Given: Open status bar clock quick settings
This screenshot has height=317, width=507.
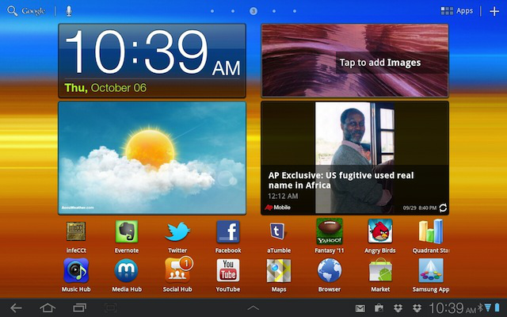Looking at the screenshot, I should (x=452, y=308).
